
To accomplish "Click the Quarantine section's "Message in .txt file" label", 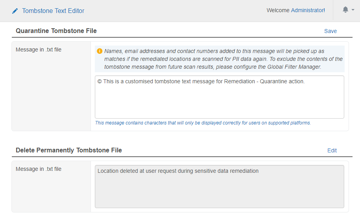I will tap(39, 49).
